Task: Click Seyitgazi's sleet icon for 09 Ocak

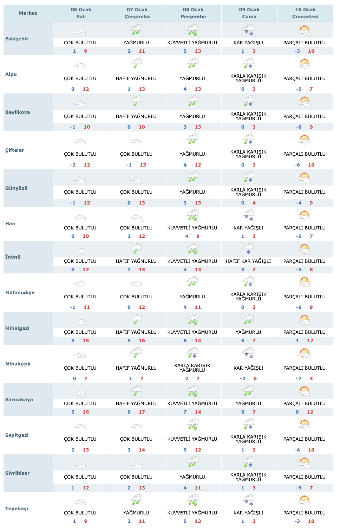Action: (249, 425)
